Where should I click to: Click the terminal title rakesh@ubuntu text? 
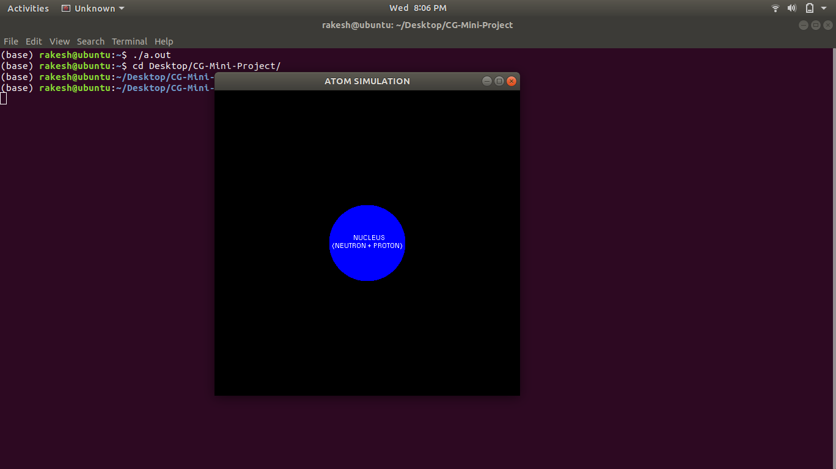tap(417, 25)
